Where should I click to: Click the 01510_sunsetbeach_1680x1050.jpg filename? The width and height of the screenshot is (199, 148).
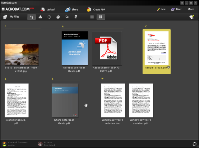21,69
